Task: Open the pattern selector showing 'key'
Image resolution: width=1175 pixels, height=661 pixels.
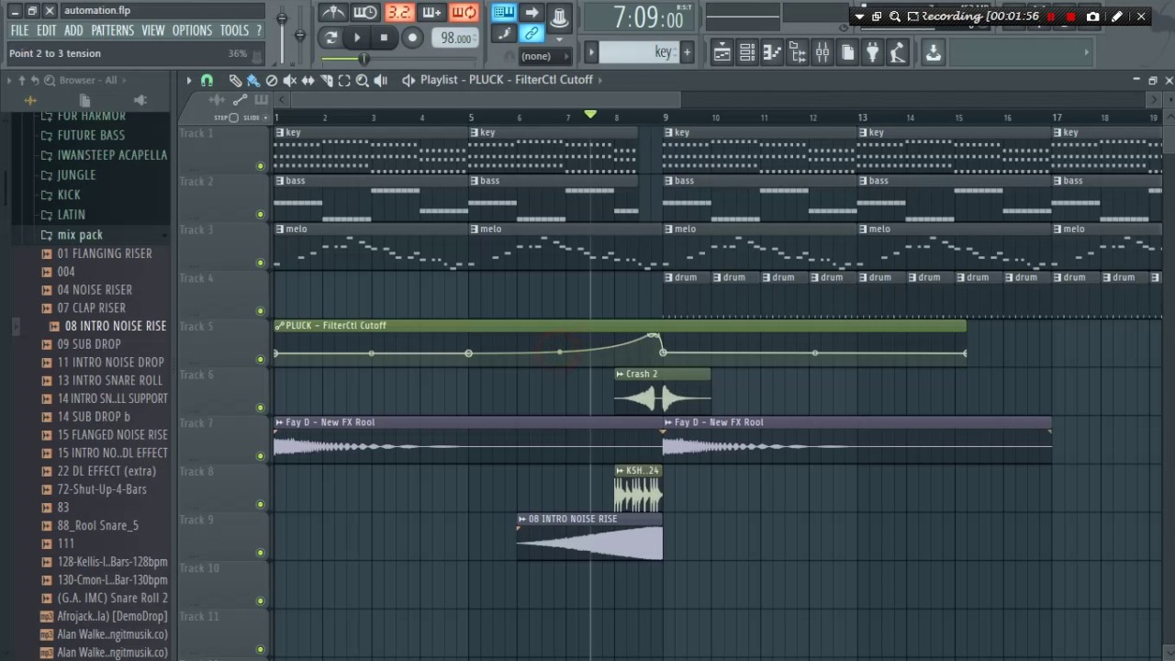Action: click(x=640, y=52)
